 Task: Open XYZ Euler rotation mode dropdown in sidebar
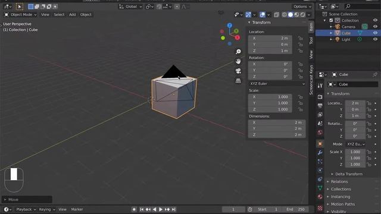(x=277, y=84)
